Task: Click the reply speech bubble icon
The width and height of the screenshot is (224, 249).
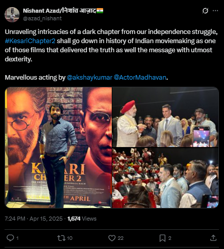Action: point(10,238)
